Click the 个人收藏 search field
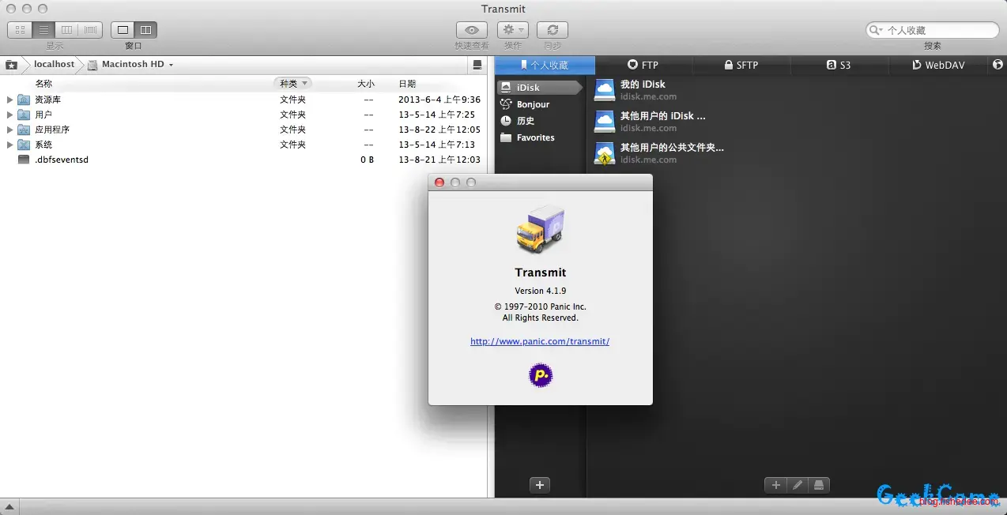 click(937, 30)
